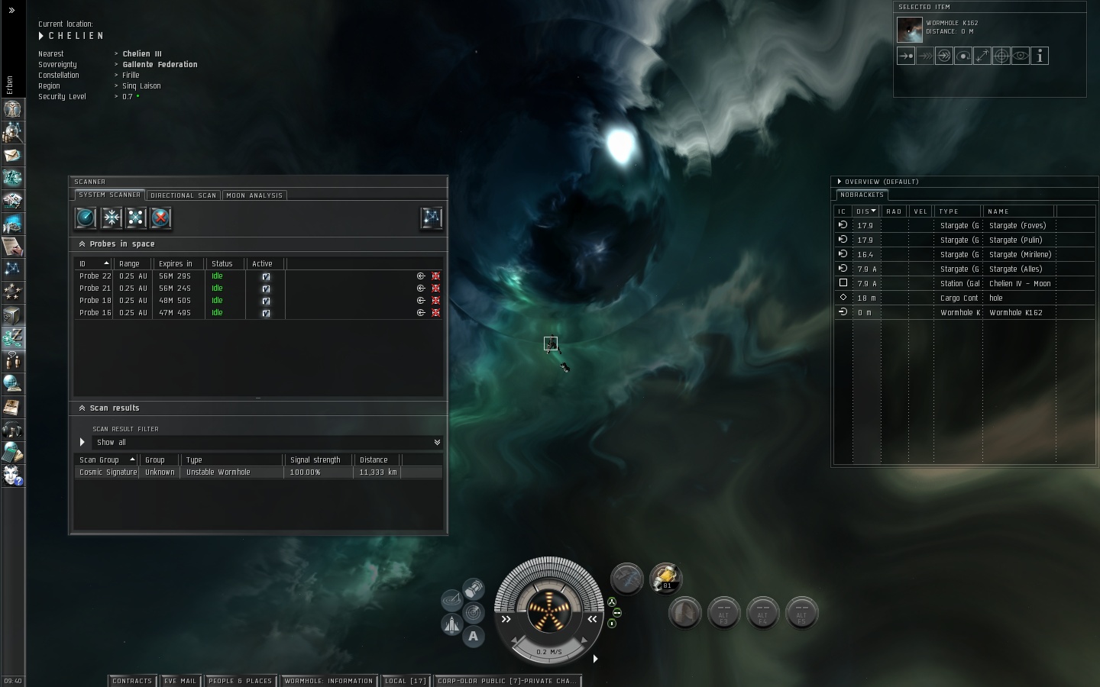This screenshot has height=687, width=1100.
Task: Click Approach icon in Selected Item
Action: 906,56
